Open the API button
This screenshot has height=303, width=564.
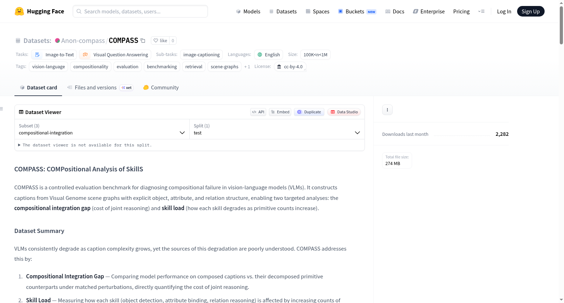point(258,112)
